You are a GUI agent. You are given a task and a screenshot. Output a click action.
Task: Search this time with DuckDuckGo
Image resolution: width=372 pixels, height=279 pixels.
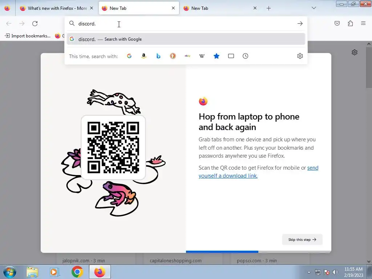point(173,56)
